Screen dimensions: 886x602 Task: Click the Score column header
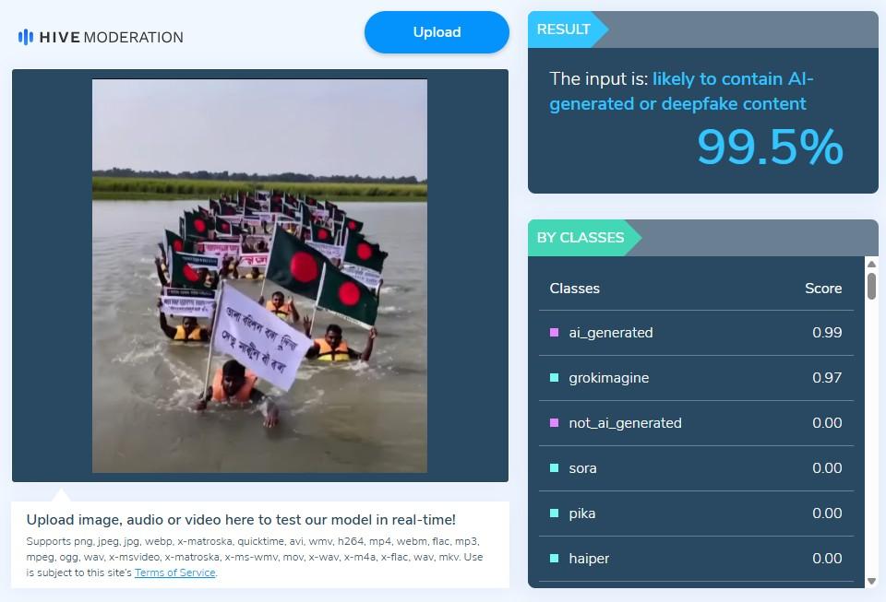[x=823, y=289]
